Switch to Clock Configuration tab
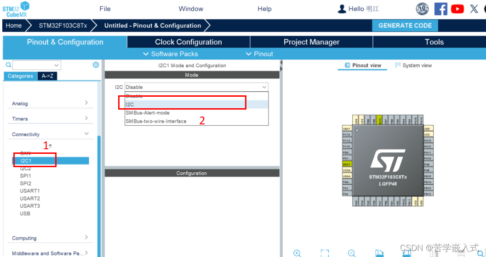This screenshot has width=486, height=257. [x=189, y=42]
